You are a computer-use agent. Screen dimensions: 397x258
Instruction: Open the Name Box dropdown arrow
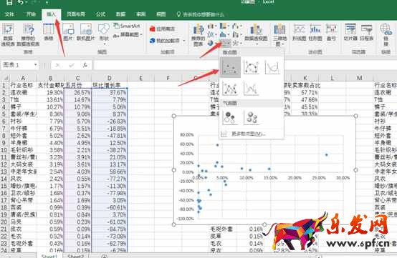click(x=35, y=65)
